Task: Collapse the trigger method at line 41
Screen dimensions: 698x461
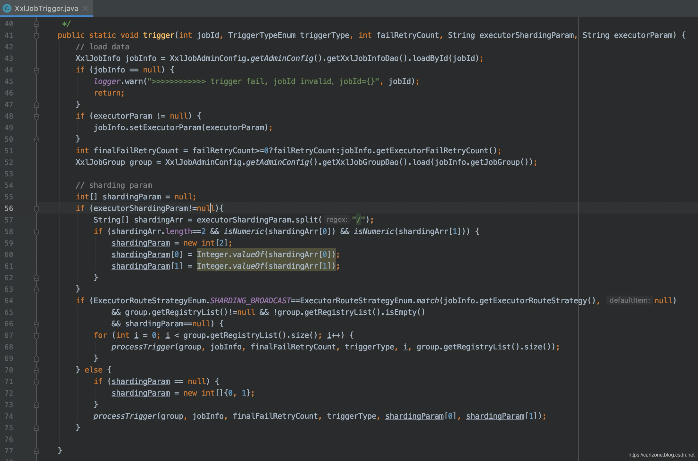Action: pyautogui.click(x=37, y=36)
